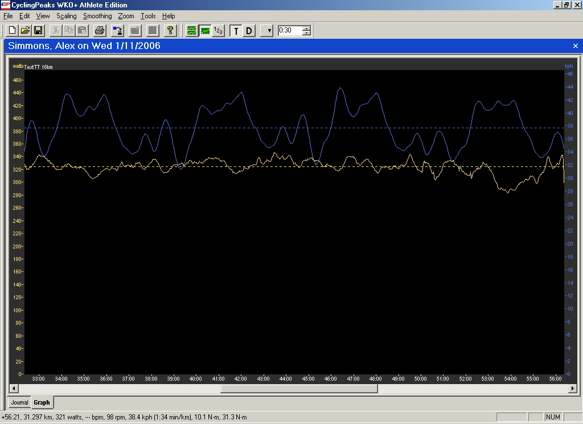Select the single overlaid graph view icon

click(x=205, y=31)
